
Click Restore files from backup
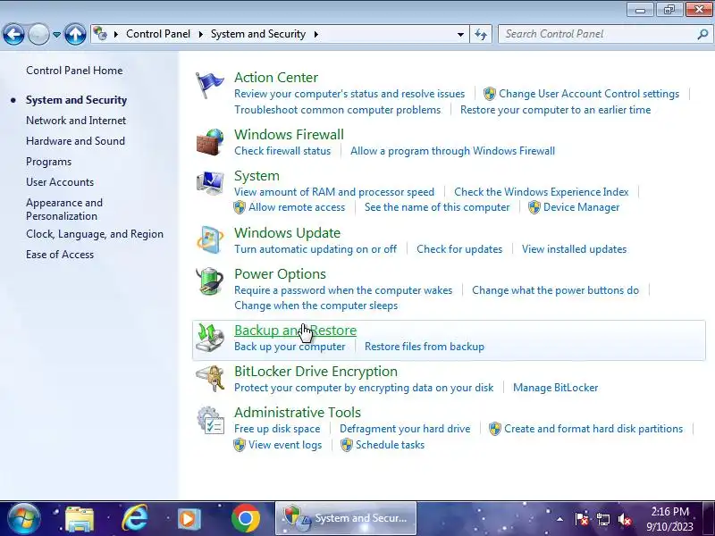[x=425, y=347]
